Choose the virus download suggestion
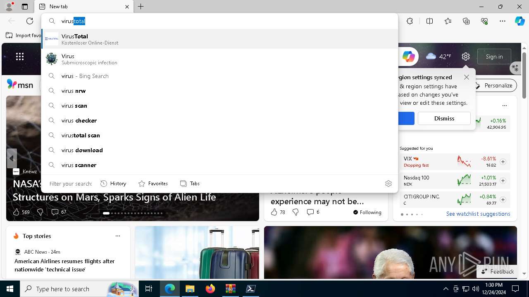 pos(219,150)
